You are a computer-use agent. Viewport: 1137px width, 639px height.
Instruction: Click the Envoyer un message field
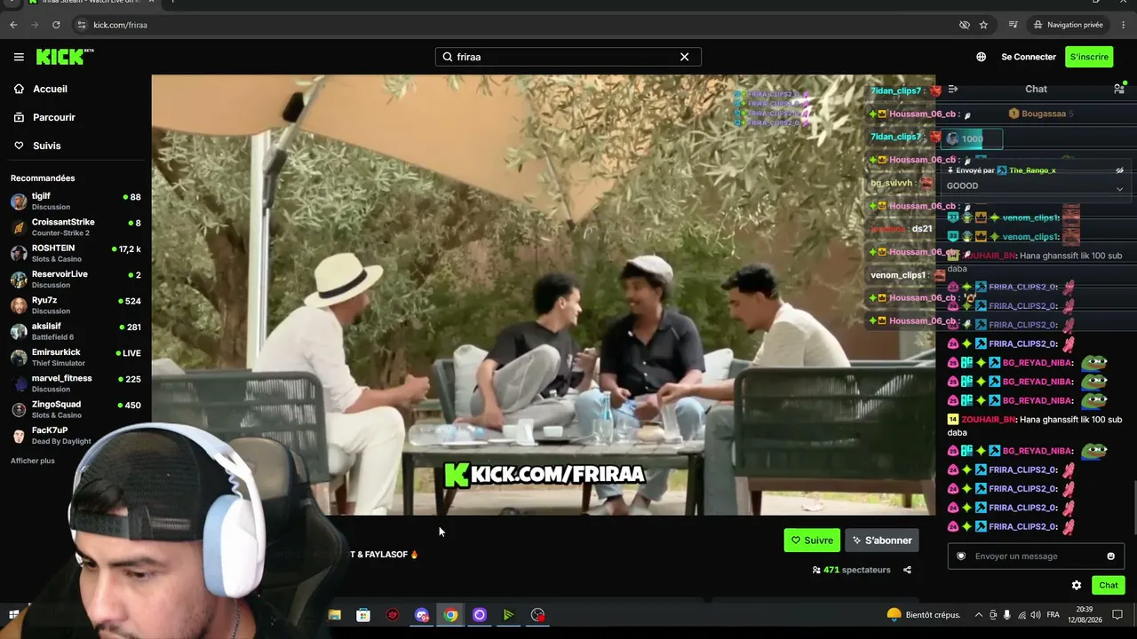click(1036, 556)
